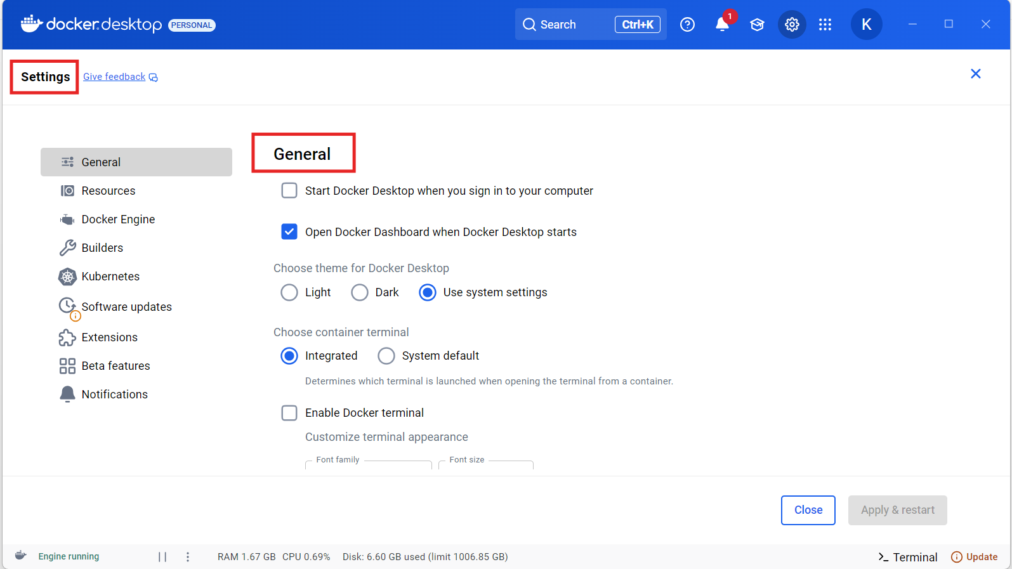Click the Give feedback link

click(x=114, y=77)
